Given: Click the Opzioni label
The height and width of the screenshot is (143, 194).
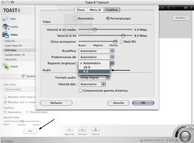Looking at the screenshot, I should pyautogui.click(x=31, y=76).
